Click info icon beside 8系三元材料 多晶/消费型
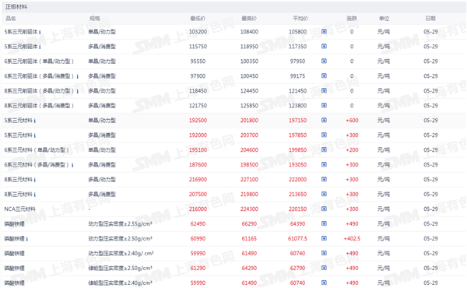 [x=35, y=195]
